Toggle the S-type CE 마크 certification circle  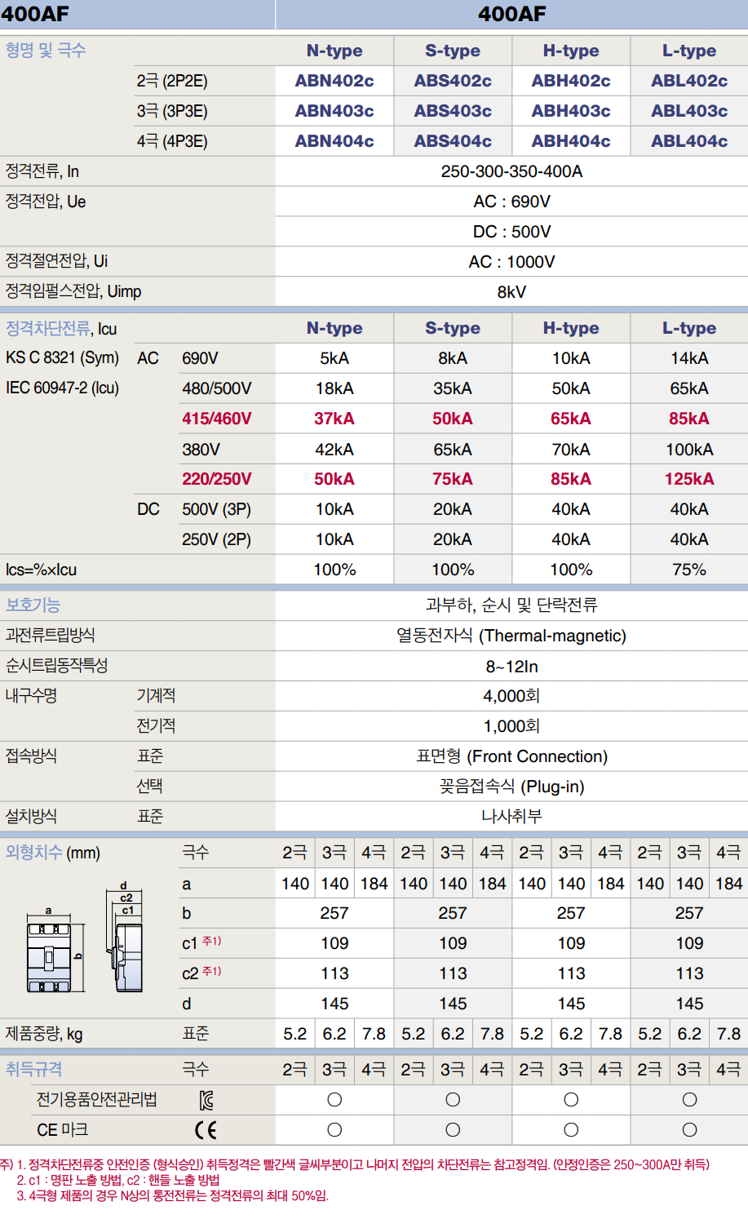pos(452,1130)
